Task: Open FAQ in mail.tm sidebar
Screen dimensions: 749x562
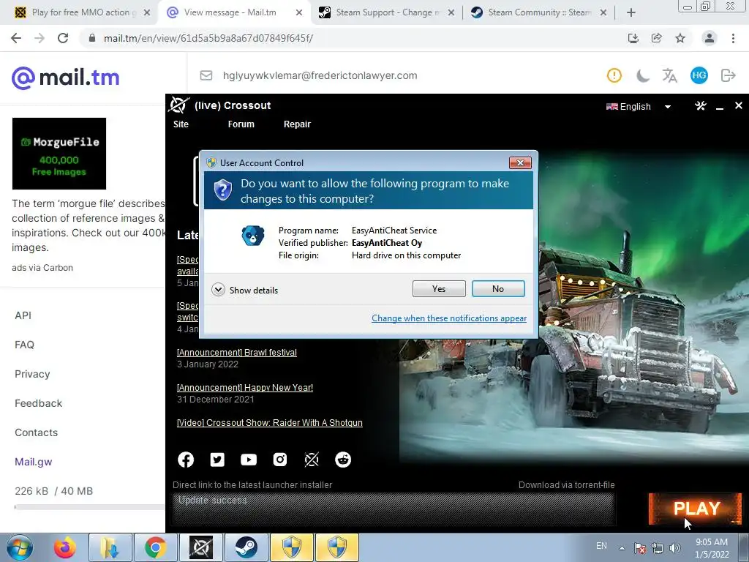Action: coord(24,345)
